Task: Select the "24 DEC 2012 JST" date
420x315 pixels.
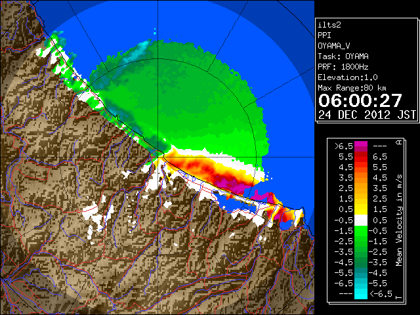Action: [367, 115]
